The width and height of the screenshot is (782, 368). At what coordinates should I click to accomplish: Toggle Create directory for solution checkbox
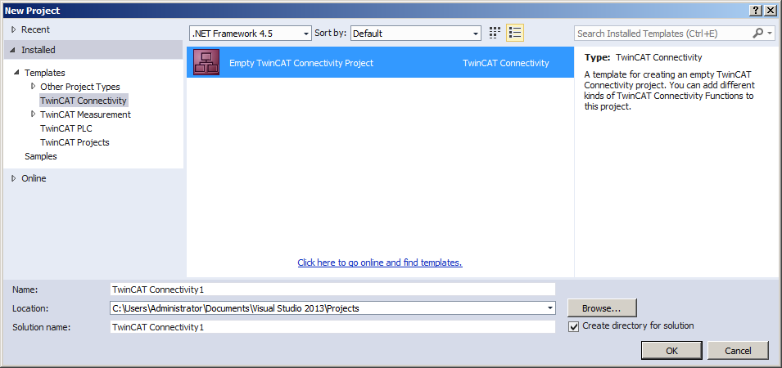(x=574, y=326)
